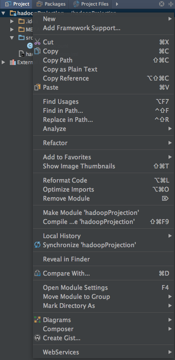Expand the External Libraries tree node
Viewport: 175px width, 360px height.
pos(3,62)
